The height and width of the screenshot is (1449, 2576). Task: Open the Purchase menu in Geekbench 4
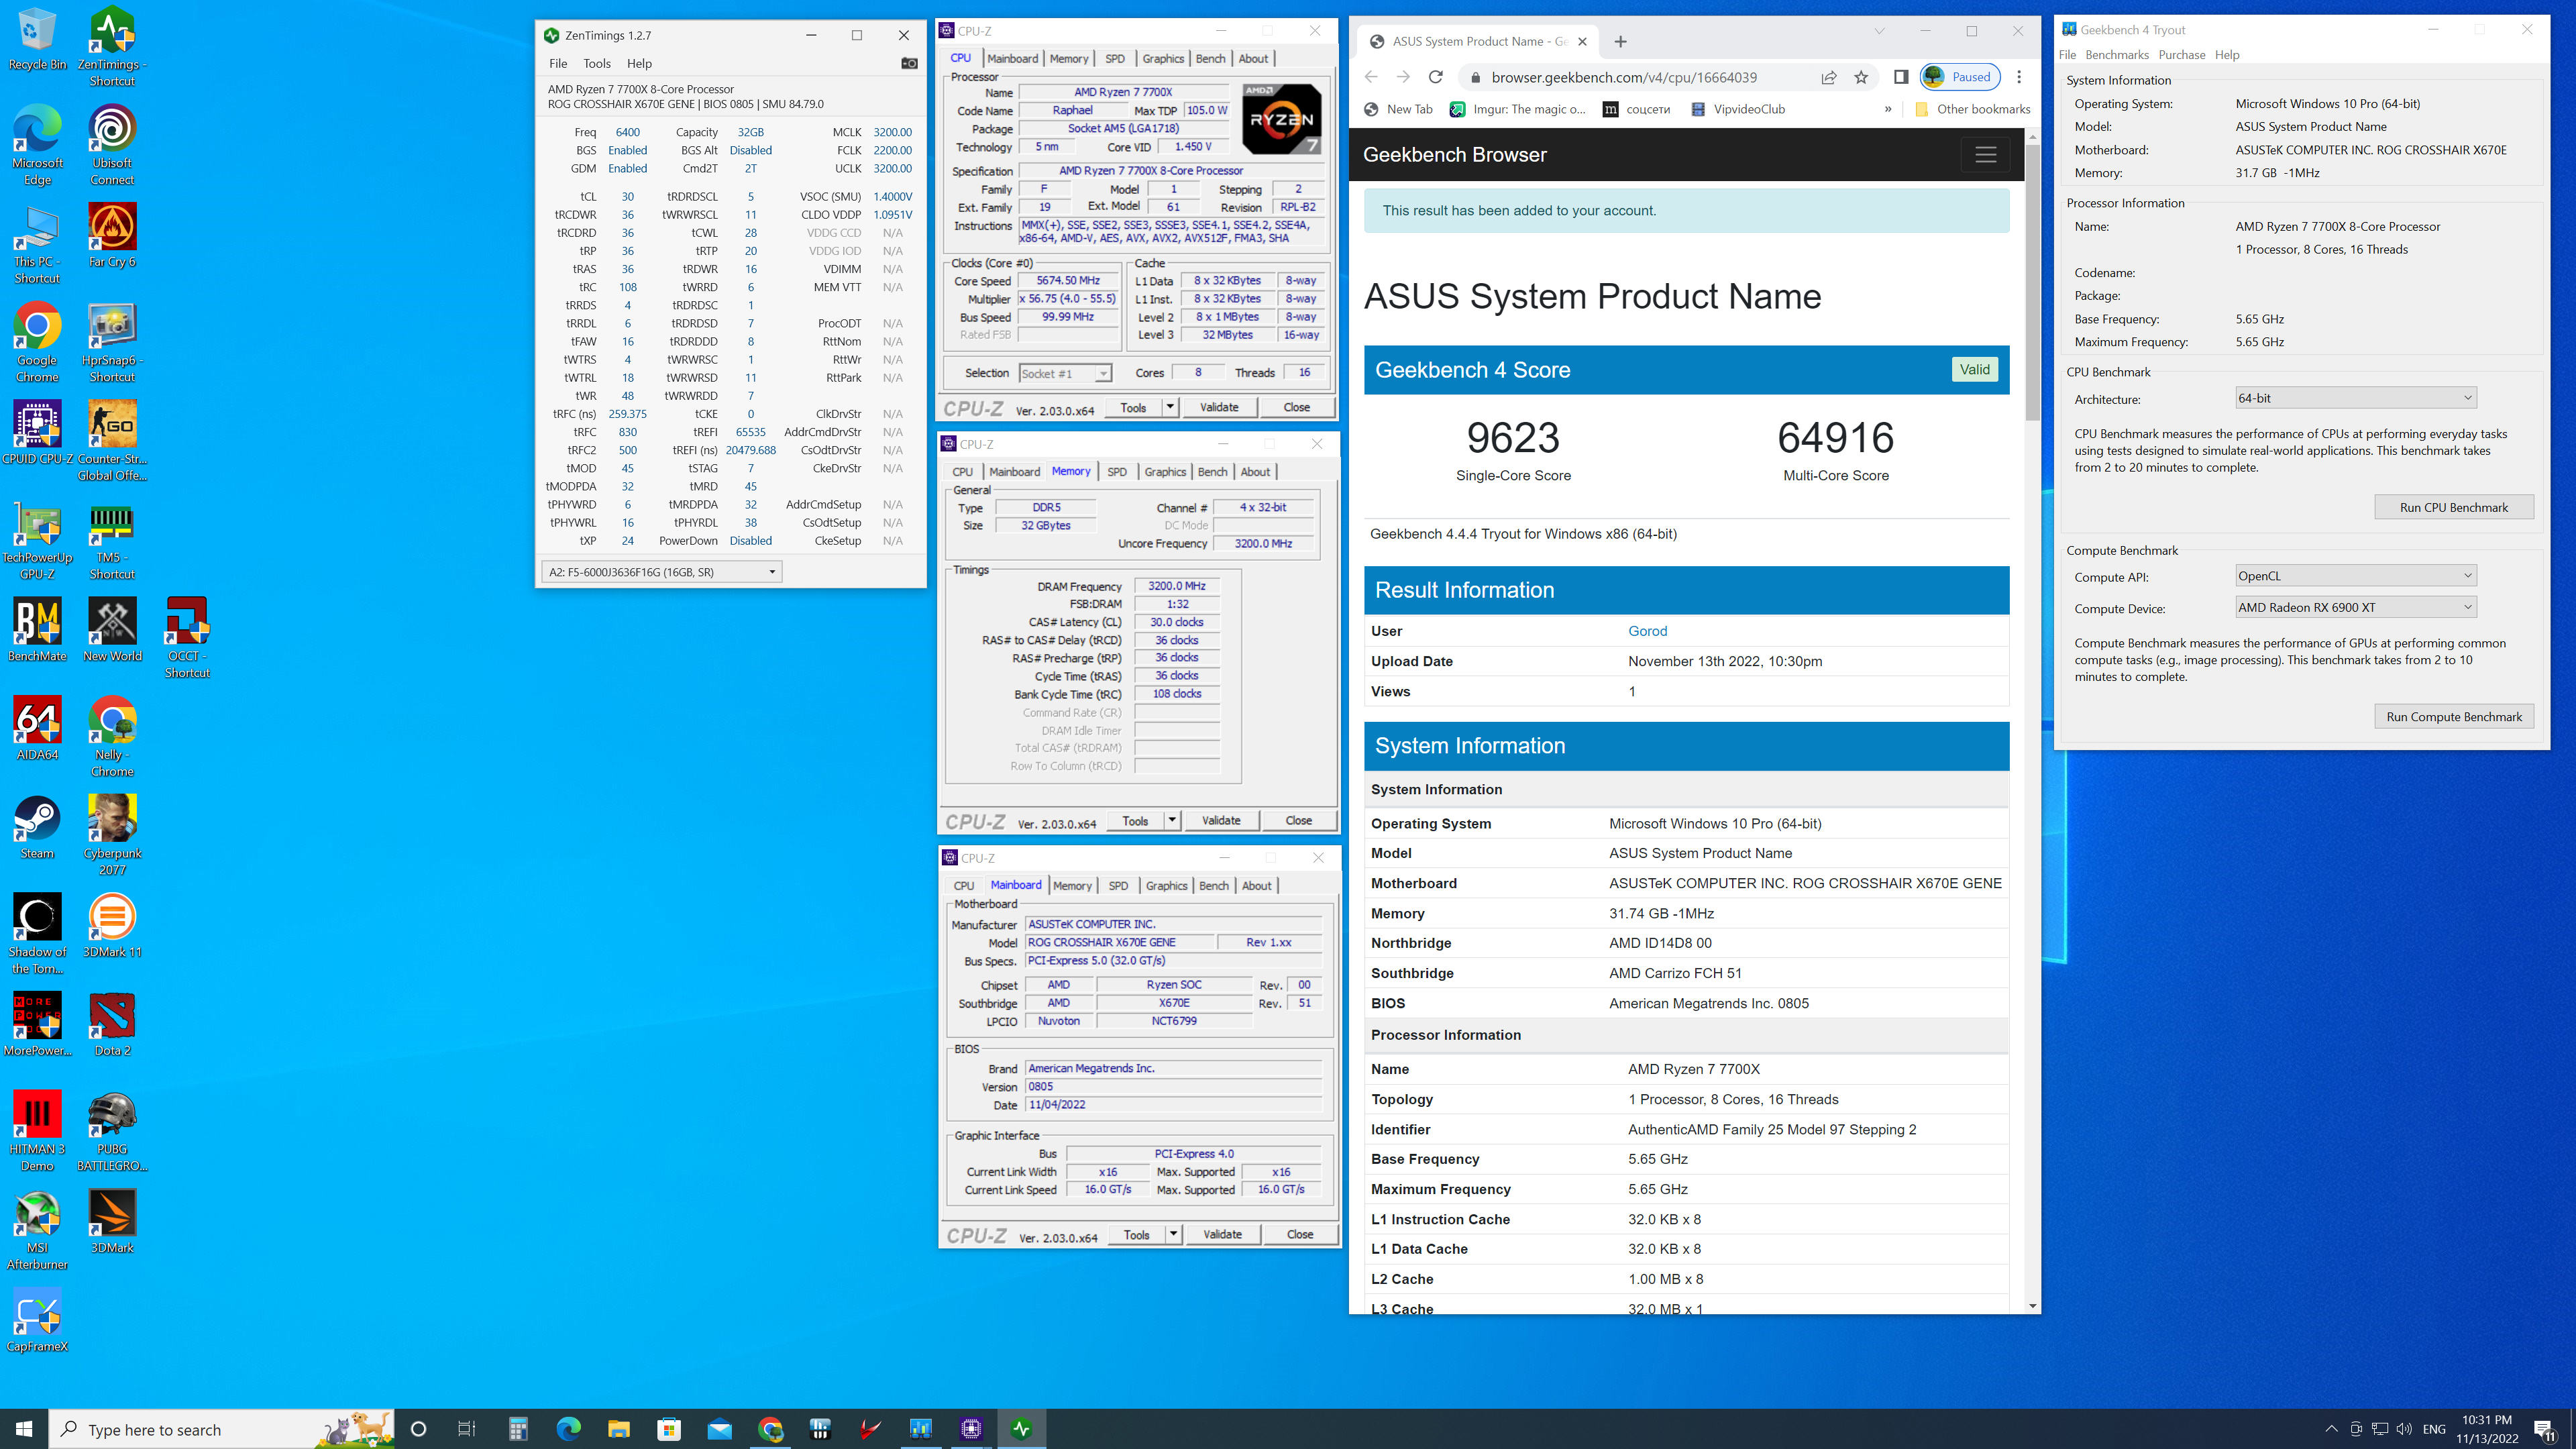click(2181, 55)
